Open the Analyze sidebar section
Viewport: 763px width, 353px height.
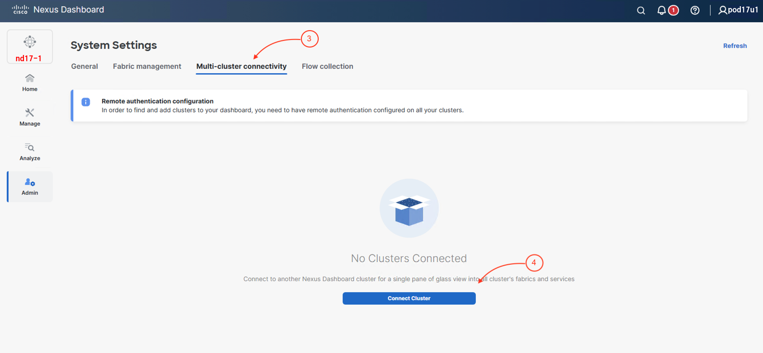30,152
